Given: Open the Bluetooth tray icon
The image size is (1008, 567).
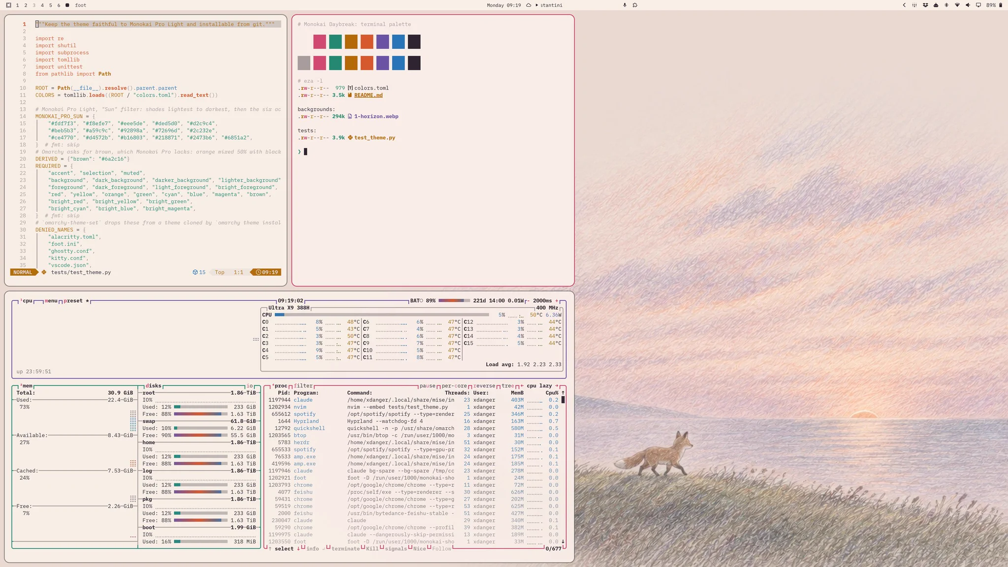Looking at the screenshot, I should pos(946,5).
